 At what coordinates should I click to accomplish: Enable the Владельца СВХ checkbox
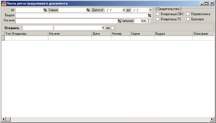[157, 14]
